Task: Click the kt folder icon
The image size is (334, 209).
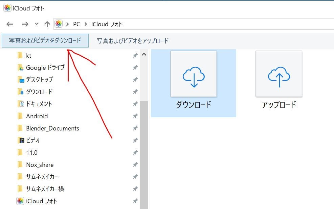Action: point(20,55)
